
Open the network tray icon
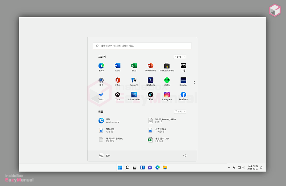239,168
